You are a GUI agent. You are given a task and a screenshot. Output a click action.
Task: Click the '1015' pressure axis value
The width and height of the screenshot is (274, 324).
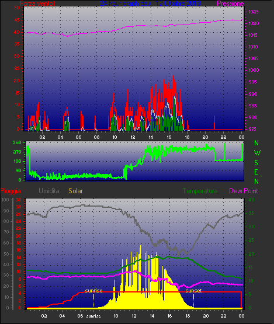pos(254,35)
